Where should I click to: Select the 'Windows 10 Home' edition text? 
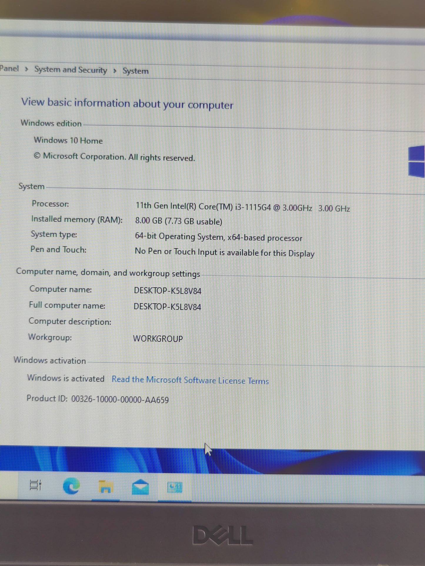click(68, 140)
